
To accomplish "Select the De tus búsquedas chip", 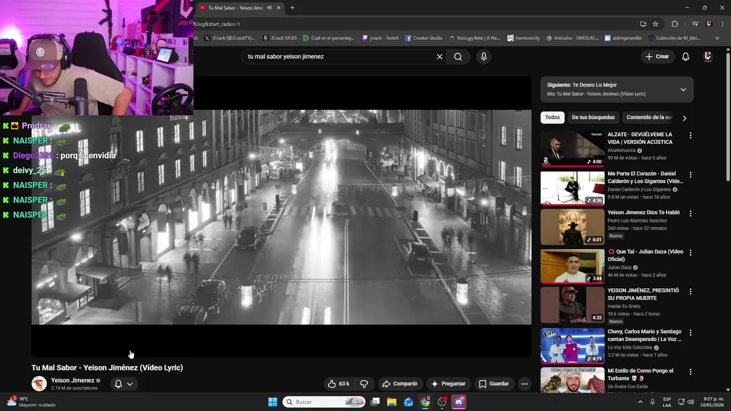I will (593, 118).
